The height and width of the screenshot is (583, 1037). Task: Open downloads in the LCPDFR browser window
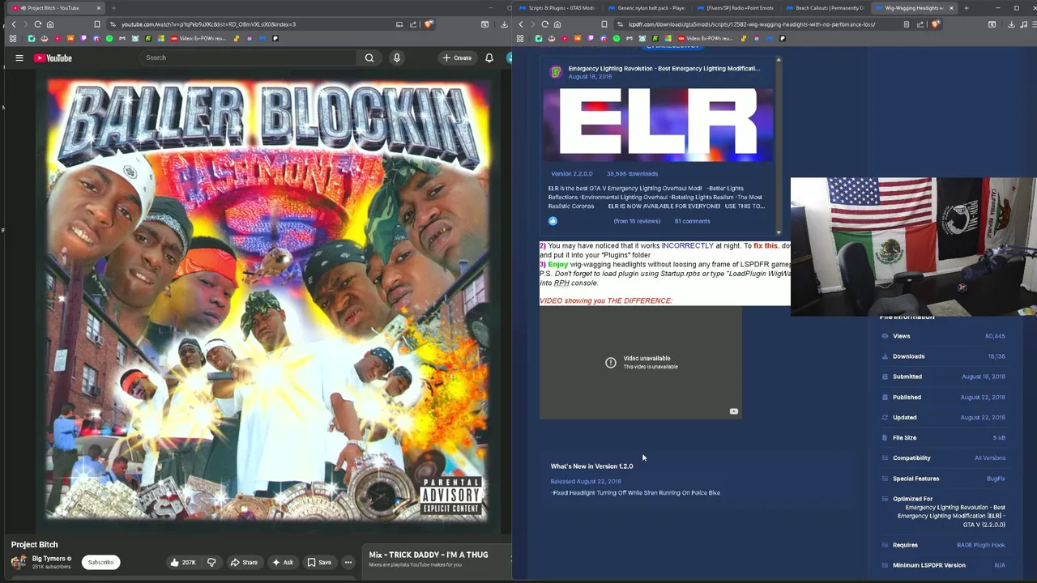(x=1011, y=24)
